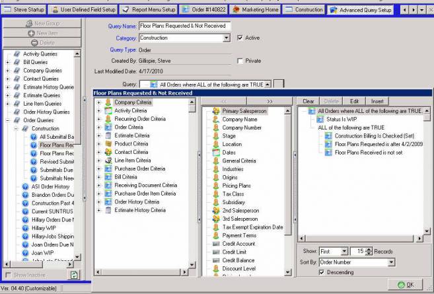Screen dimensions: 434x294
Task: Click the ASI Order History query icon
Action: [25, 186]
